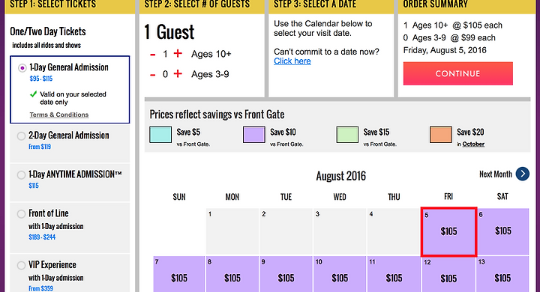The height and width of the screenshot is (292, 540).
Task: Select 1-Day ANYTIME ADMISSION ticket
Action: (21, 174)
